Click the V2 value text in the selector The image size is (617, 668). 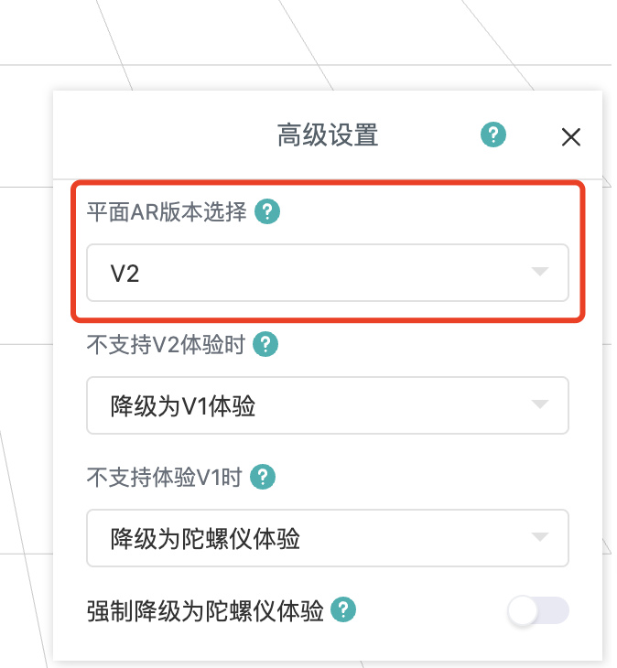pos(124,274)
